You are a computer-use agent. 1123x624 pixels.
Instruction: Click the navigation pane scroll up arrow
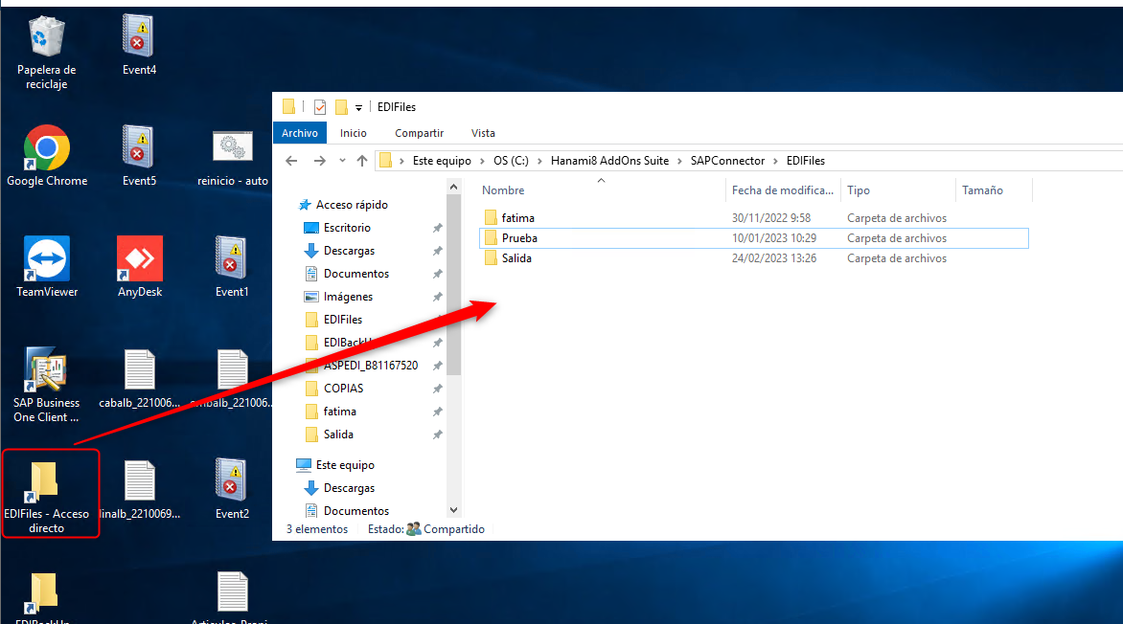(453, 187)
